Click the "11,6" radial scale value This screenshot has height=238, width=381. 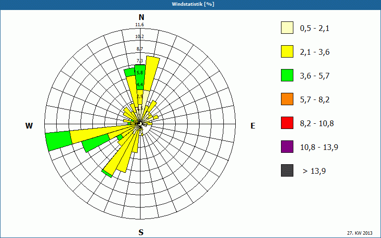point(140,25)
